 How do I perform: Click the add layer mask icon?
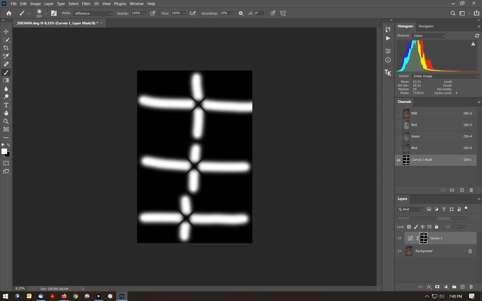tap(437, 287)
